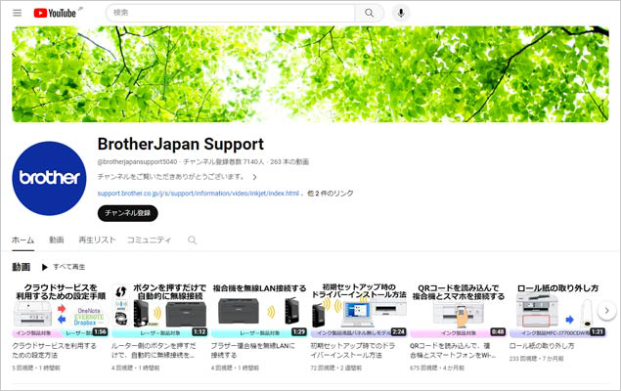Start voice search with microphone icon
Screen dimensions: 621x391
pyautogui.click(x=401, y=13)
